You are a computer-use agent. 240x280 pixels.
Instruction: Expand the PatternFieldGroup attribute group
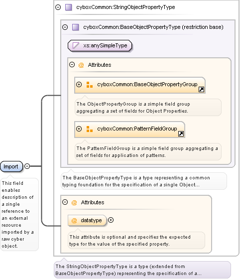pos(79,129)
